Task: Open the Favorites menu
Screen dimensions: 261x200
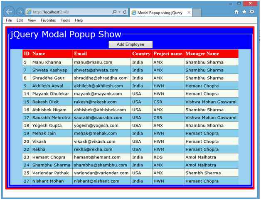Action: [x=48, y=20]
